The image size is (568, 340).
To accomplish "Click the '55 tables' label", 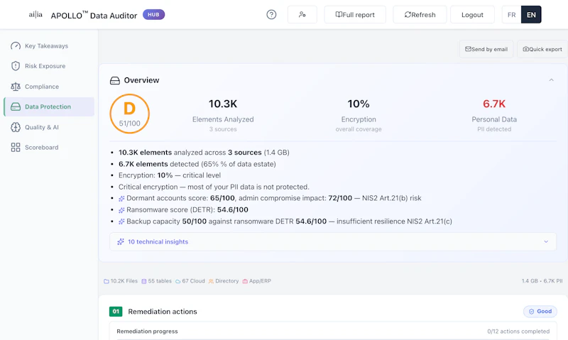I will pyautogui.click(x=160, y=281).
